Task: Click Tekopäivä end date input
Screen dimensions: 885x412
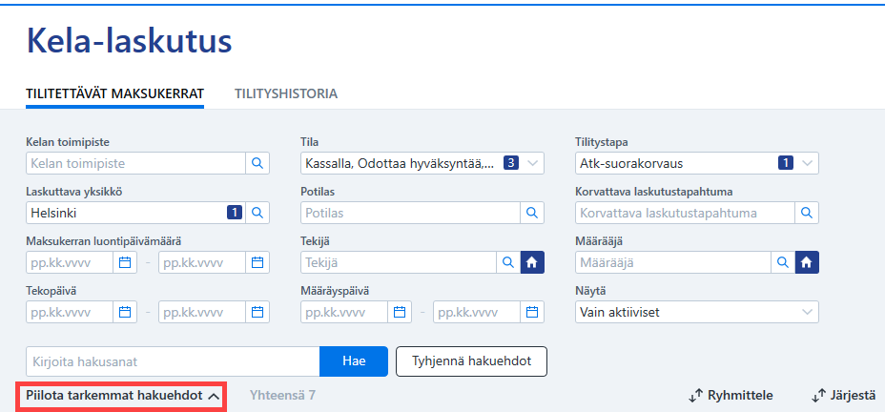Action: coord(202,312)
